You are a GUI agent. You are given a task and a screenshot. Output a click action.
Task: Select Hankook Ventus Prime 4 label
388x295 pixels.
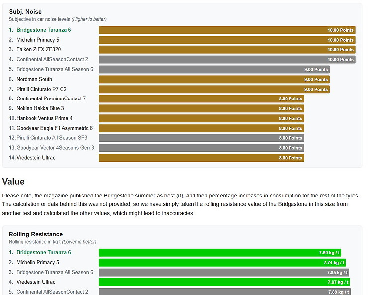45,118
